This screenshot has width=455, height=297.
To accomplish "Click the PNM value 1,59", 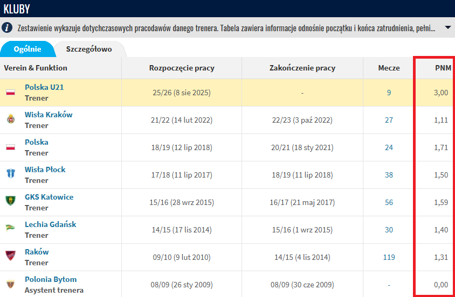I will point(441,202).
